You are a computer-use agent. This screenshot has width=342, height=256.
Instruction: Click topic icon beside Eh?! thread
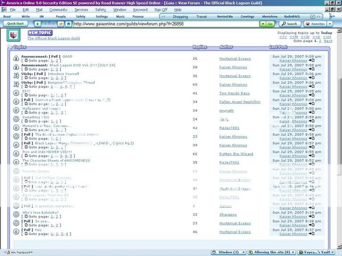coord(16,93)
